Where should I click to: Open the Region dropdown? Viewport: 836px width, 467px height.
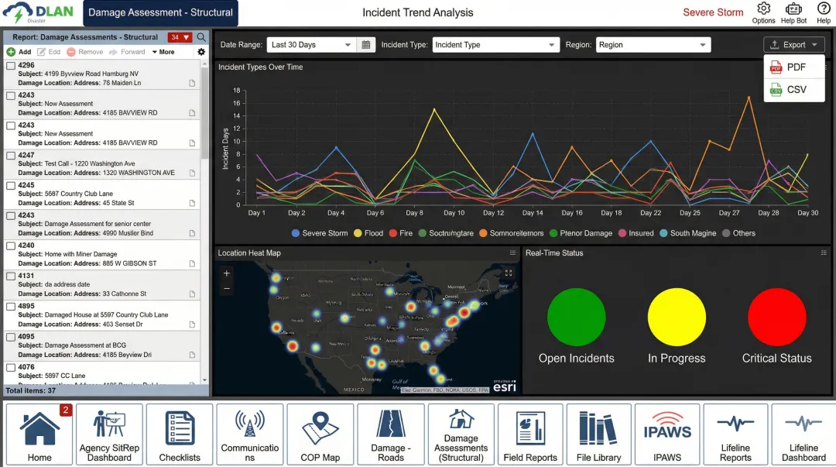tap(653, 45)
